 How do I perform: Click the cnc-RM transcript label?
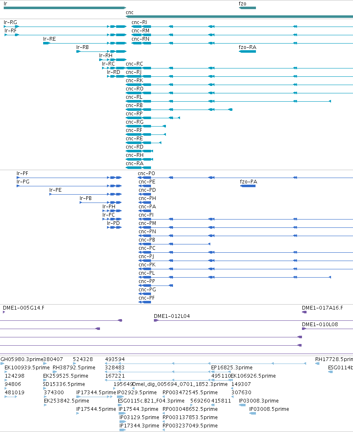(x=141, y=31)
